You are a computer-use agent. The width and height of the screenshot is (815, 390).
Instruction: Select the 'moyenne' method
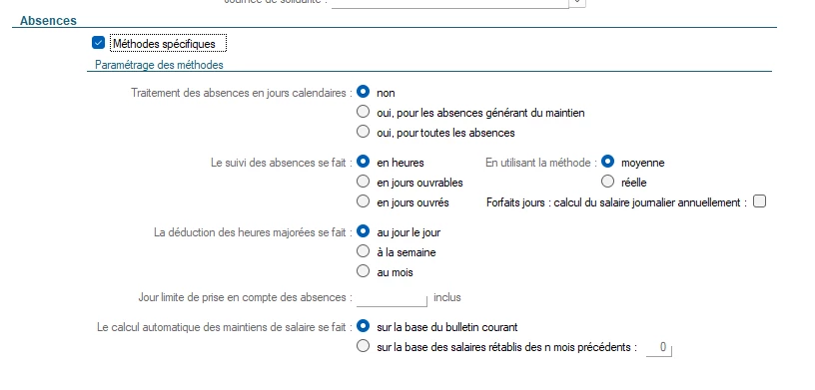coord(607,162)
